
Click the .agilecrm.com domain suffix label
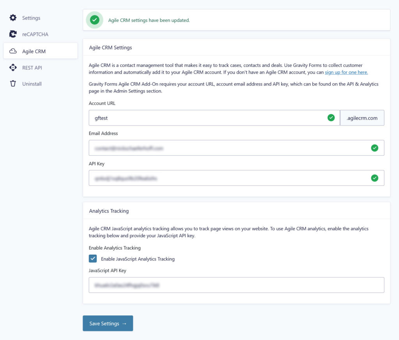362,118
